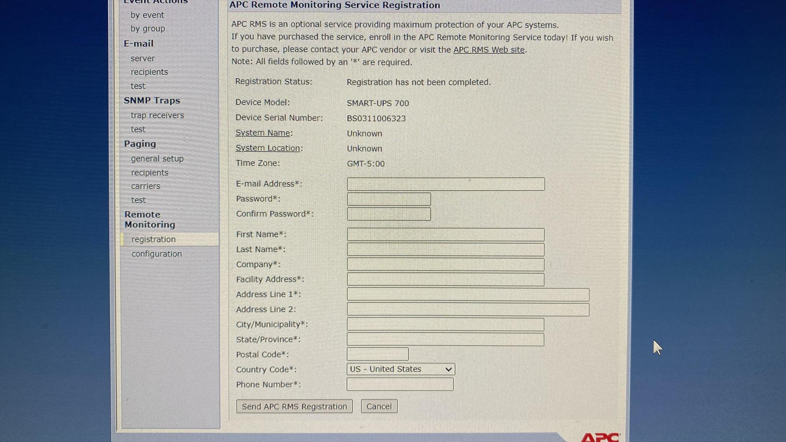786x442 pixels.
Task: Open Paging recipients page
Action: tap(149, 173)
